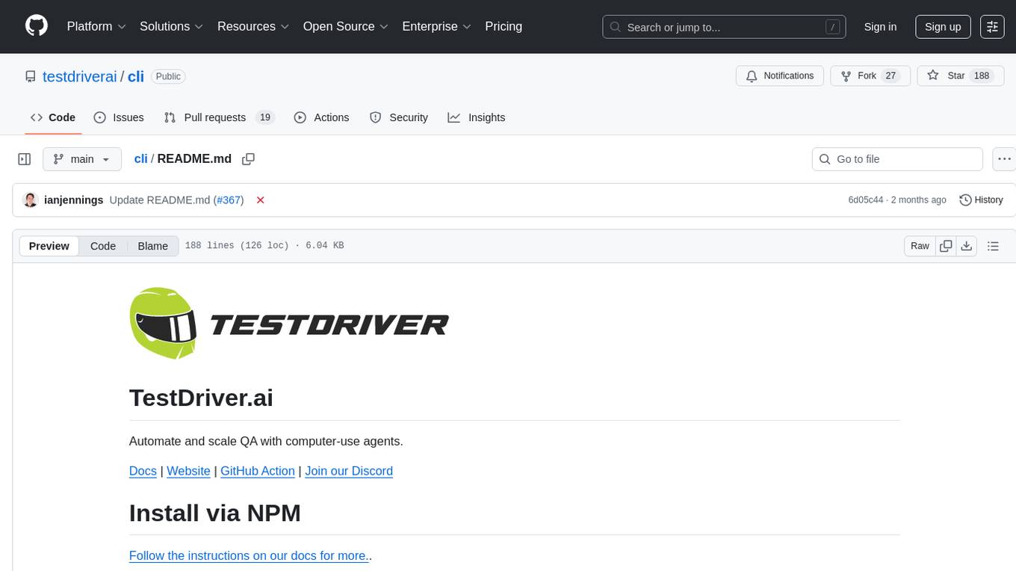The height and width of the screenshot is (571, 1016).
Task: Open the Actions tab
Action: 321,117
